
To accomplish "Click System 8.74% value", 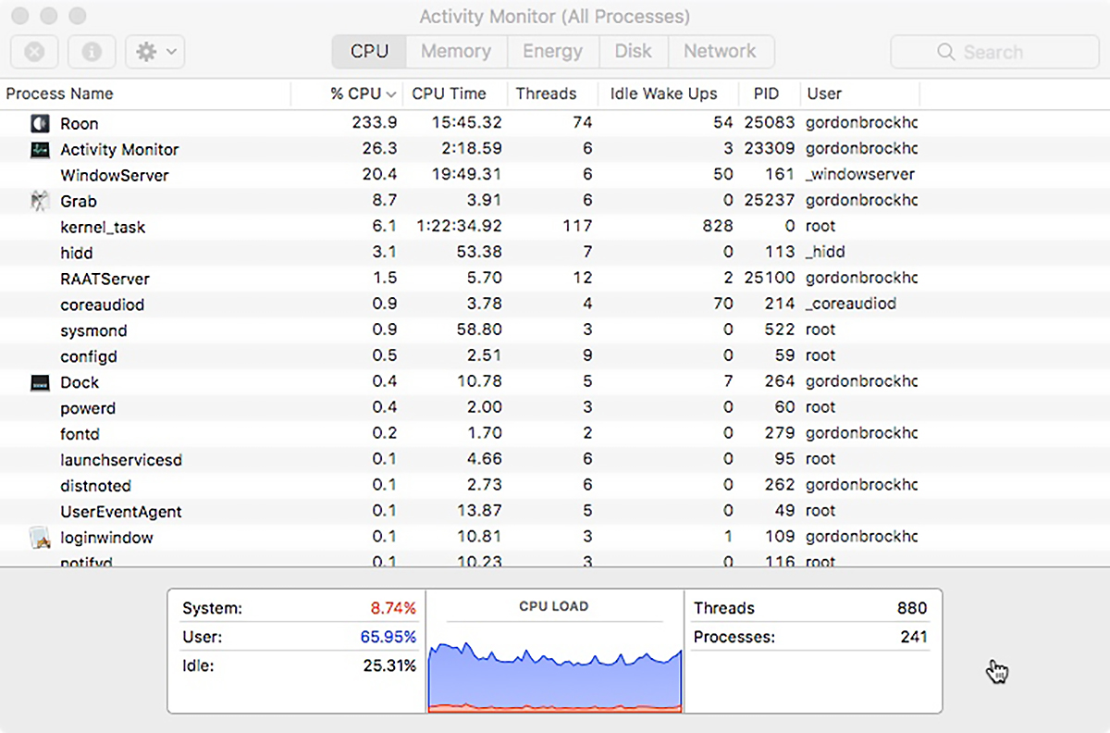I will point(394,608).
